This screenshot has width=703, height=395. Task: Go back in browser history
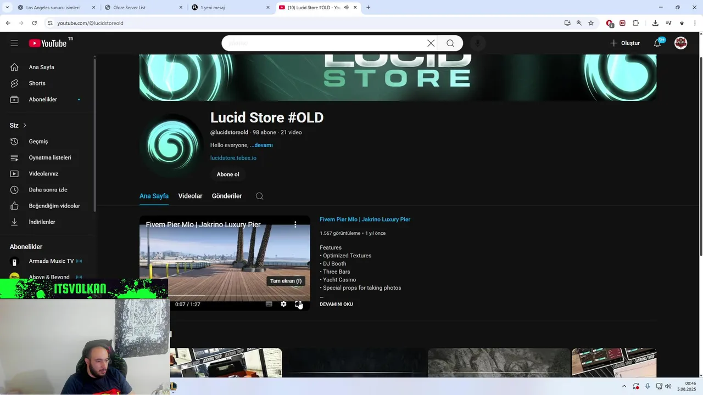coord(8,23)
